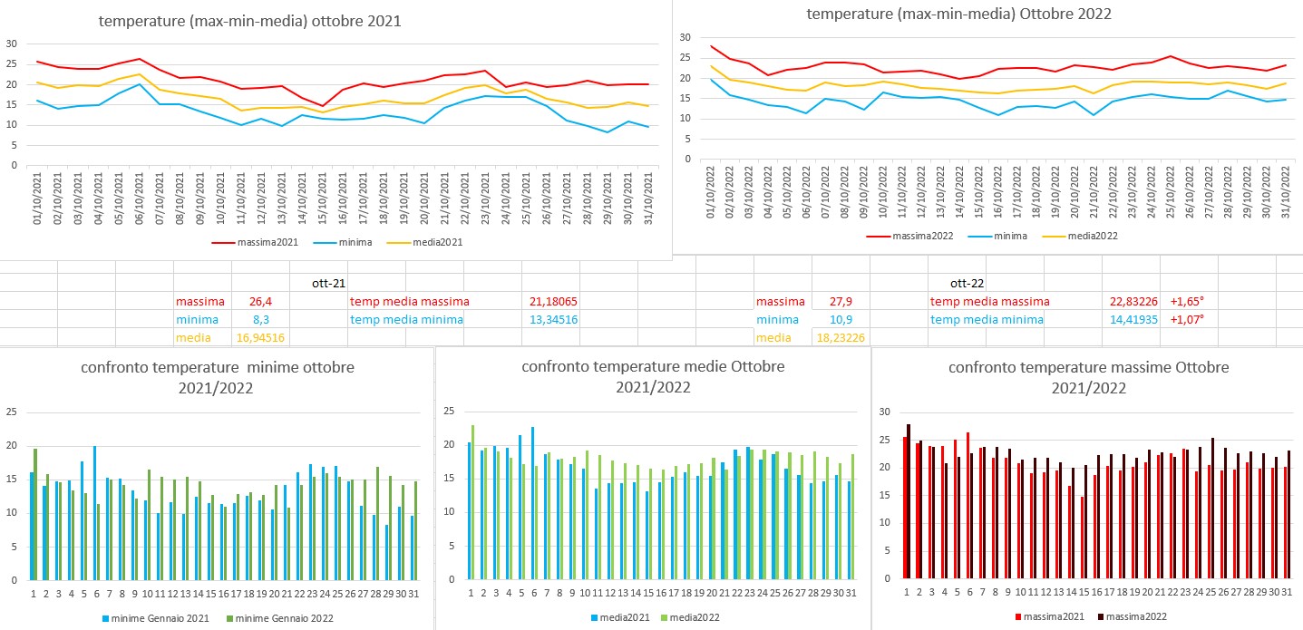Select the chart title 'temperature (max-min-media) ottobre 2021'
Image resolution: width=1303 pixels, height=630 pixels.
249,21
